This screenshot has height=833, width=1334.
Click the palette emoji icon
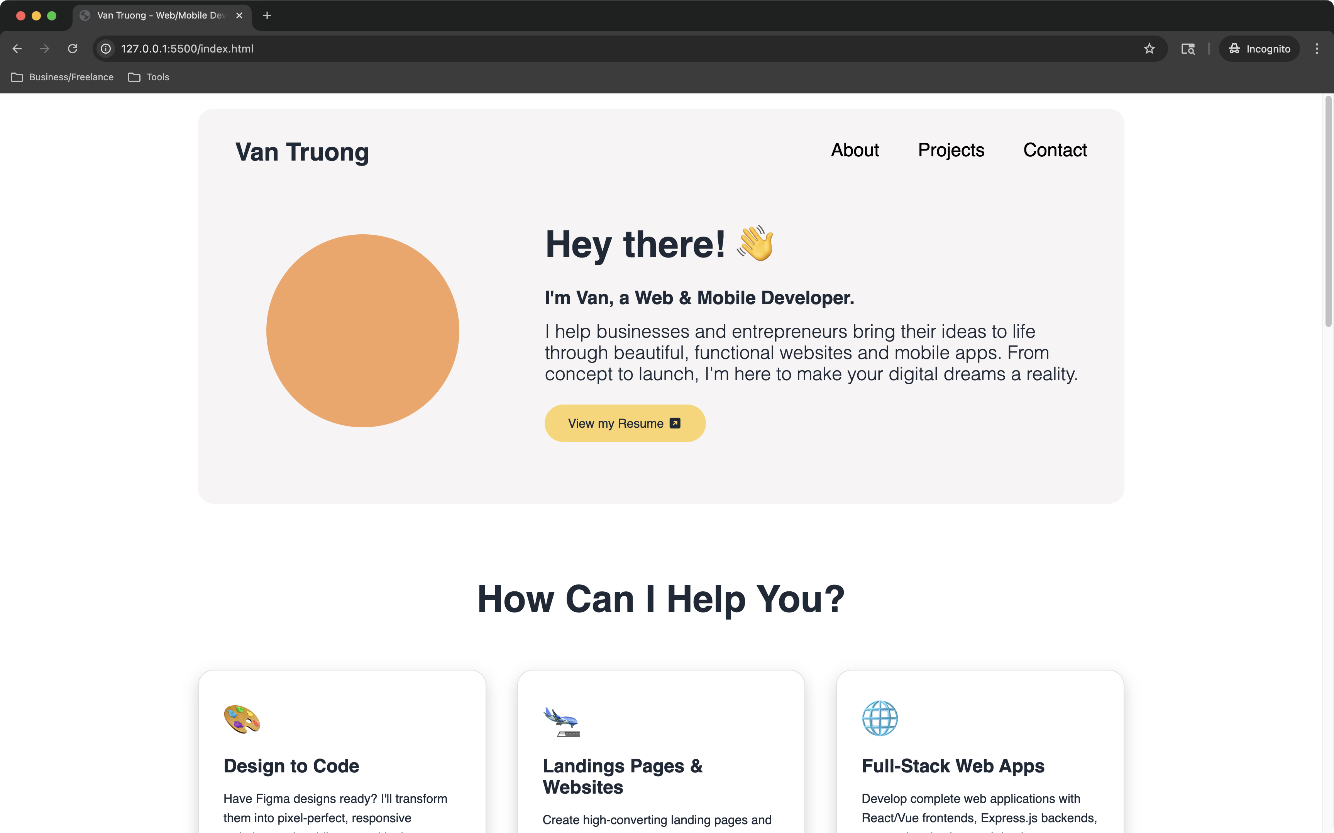tap(242, 718)
